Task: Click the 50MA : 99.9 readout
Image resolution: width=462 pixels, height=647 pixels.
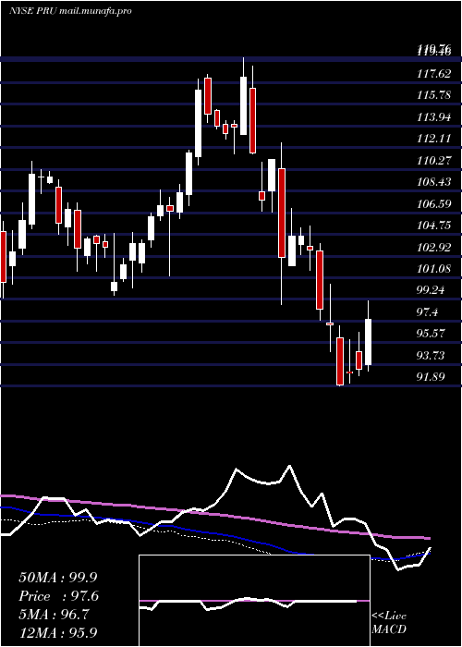Action: pos(59,578)
